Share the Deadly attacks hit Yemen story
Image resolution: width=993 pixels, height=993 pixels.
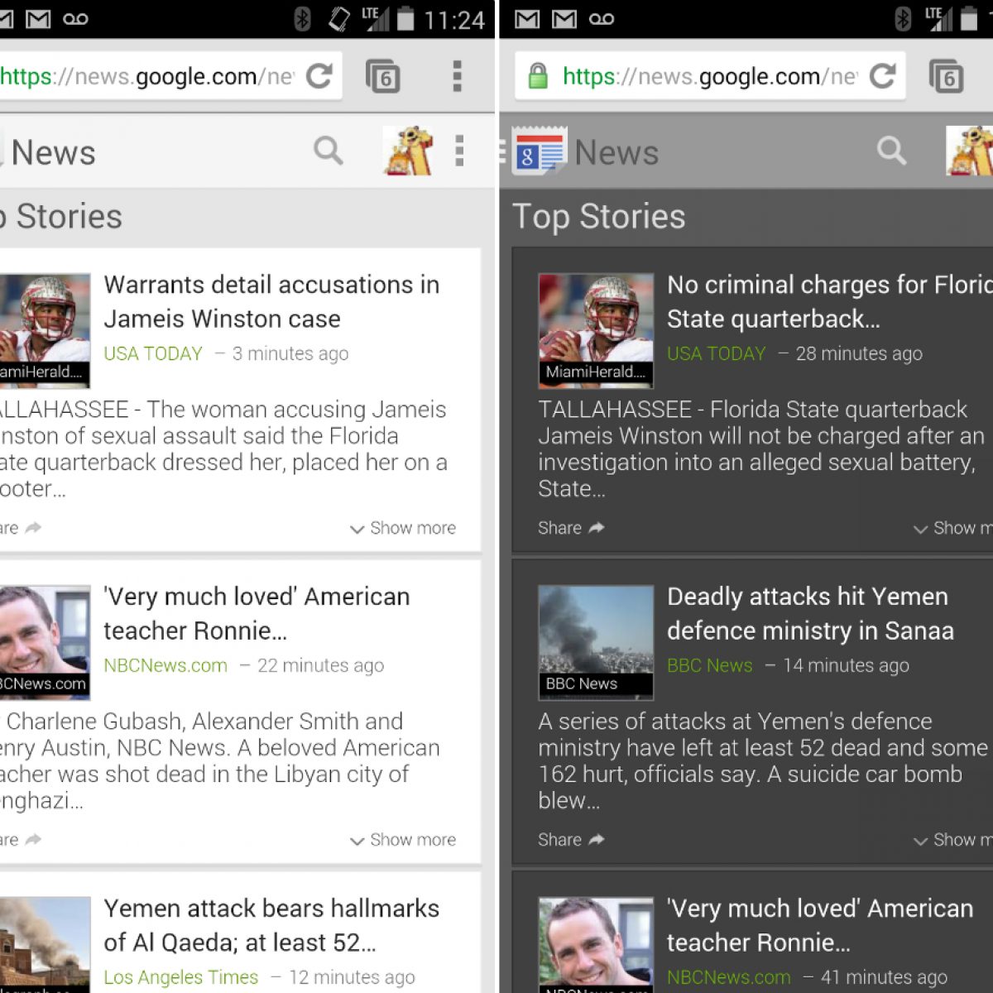[x=571, y=840]
